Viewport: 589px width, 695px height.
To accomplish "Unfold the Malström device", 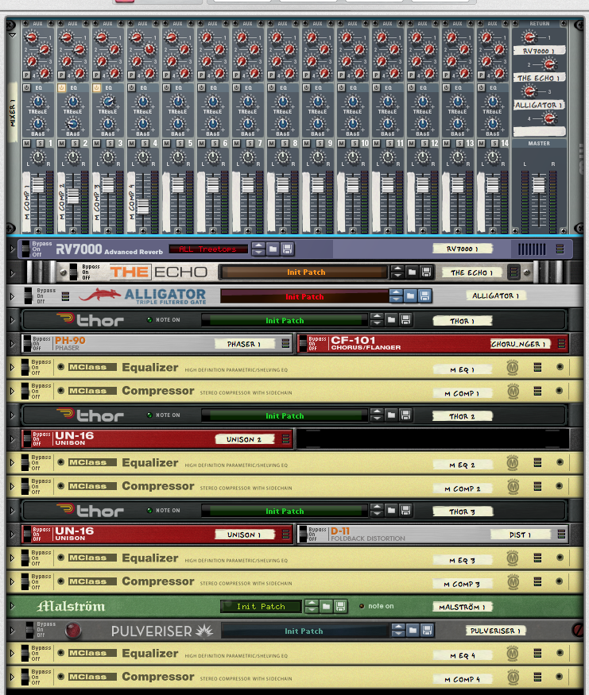I will 13,606.
